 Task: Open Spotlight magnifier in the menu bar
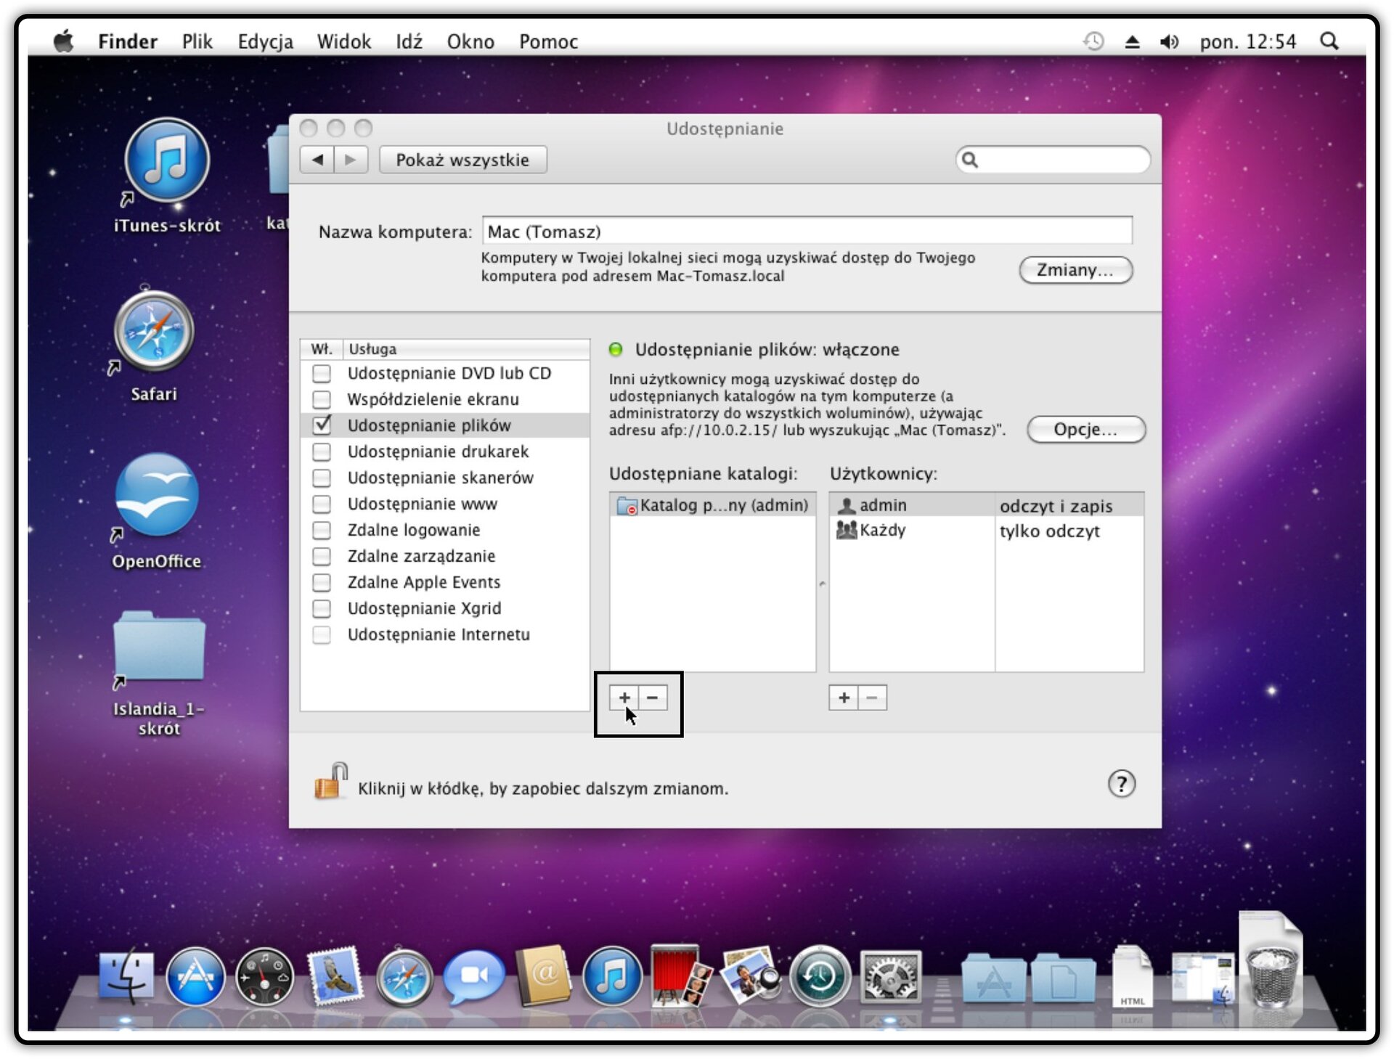1329,41
